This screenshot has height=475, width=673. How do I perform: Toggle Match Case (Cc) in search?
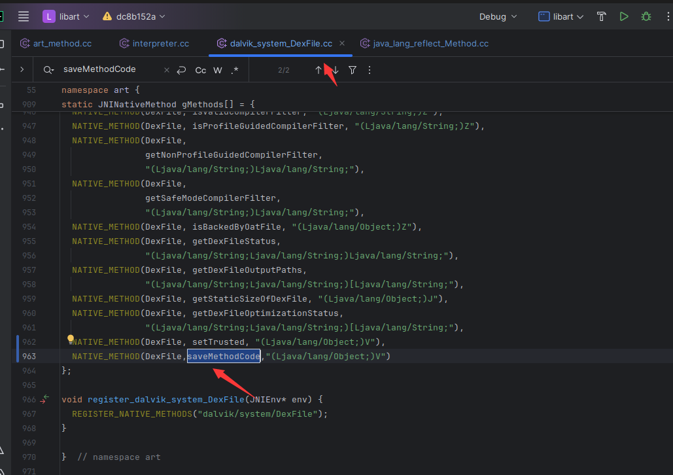pyautogui.click(x=201, y=70)
